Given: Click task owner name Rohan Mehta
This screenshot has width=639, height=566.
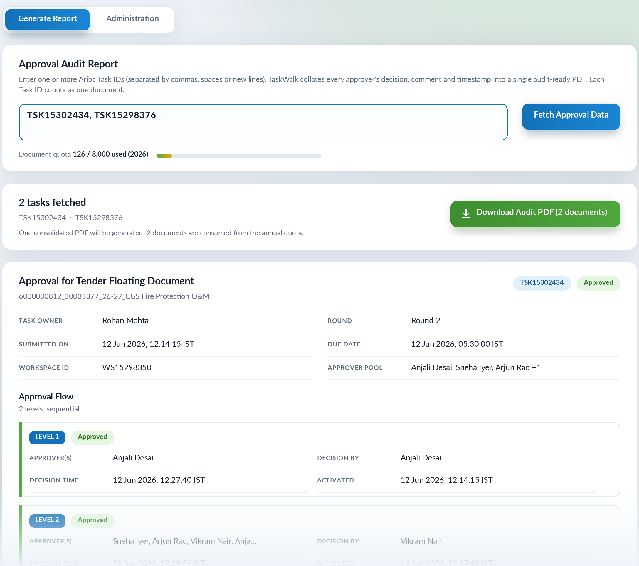Looking at the screenshot, I should [x=125, y=321].
